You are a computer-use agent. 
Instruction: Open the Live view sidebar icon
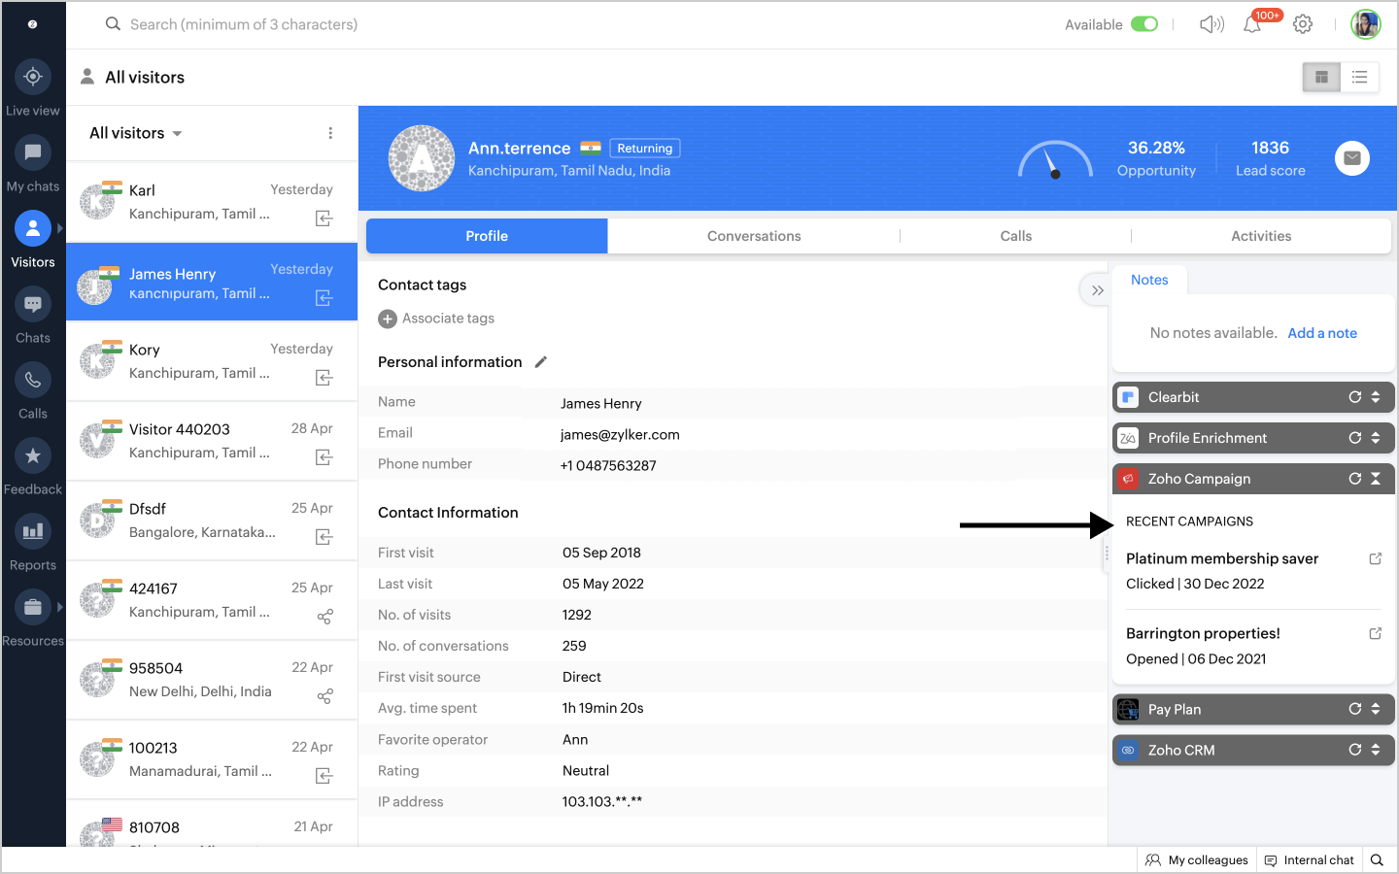(33, 77)
